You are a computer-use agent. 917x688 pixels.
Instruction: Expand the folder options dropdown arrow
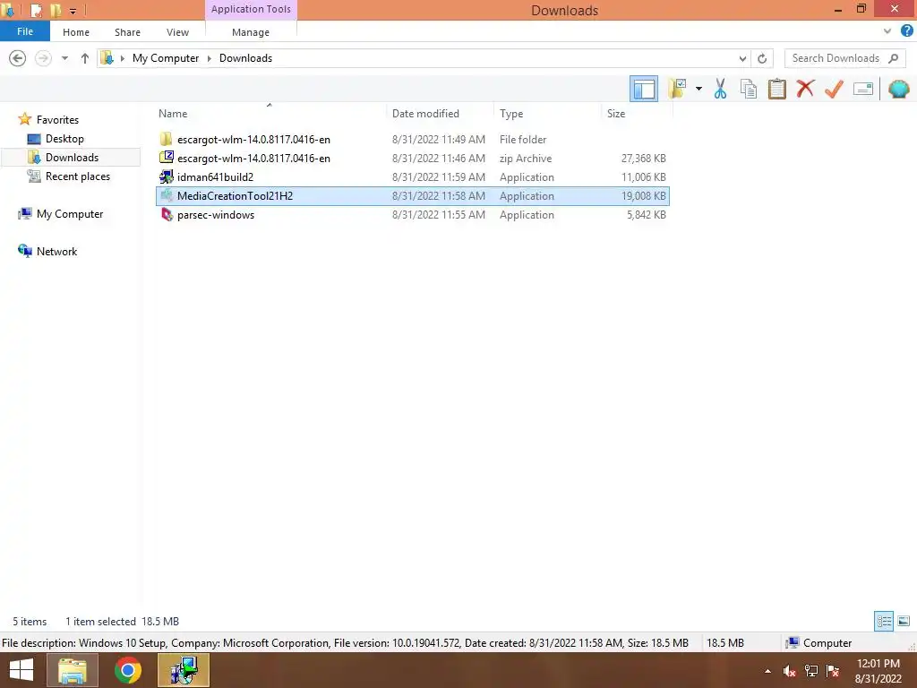[x=698, y=89]
